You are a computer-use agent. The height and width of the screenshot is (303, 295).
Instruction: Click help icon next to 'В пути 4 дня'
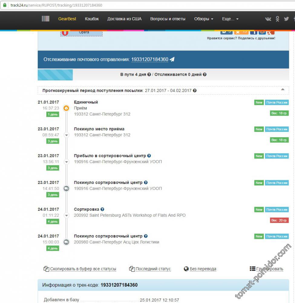click(149, 75)
